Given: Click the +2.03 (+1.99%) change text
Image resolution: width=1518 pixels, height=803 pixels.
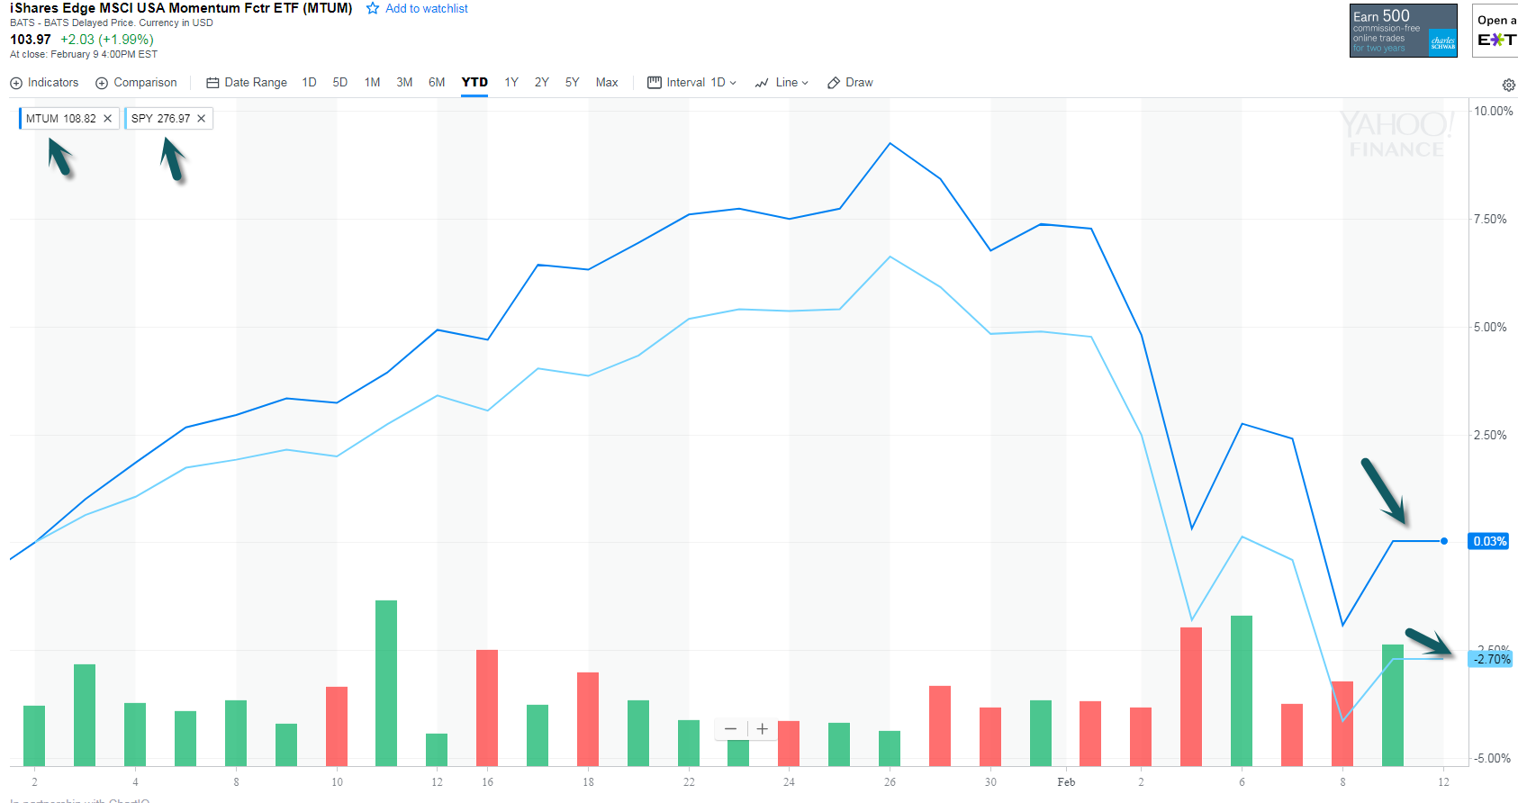Looking at the screenshot, I should (x=107, y=39).
